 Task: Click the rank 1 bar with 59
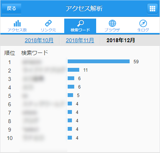click(x=98, y=61)
